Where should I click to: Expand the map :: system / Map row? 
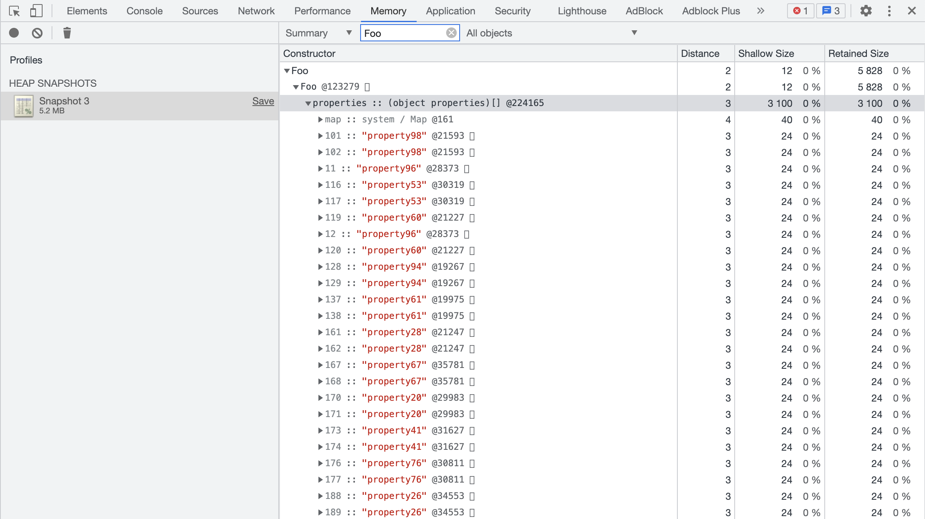point(320,120)
